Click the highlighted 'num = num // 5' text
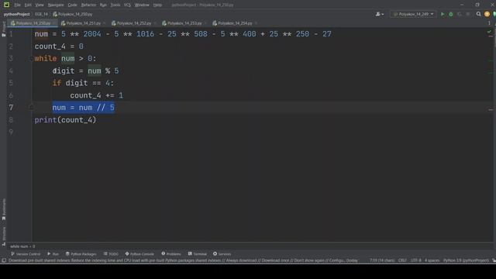This screenshot has width=496, height=279. (83, 108)
